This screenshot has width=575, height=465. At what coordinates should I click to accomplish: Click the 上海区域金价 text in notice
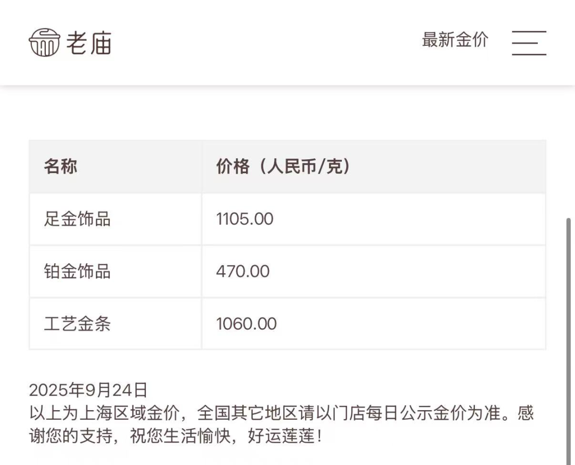(x=129, y=413)
